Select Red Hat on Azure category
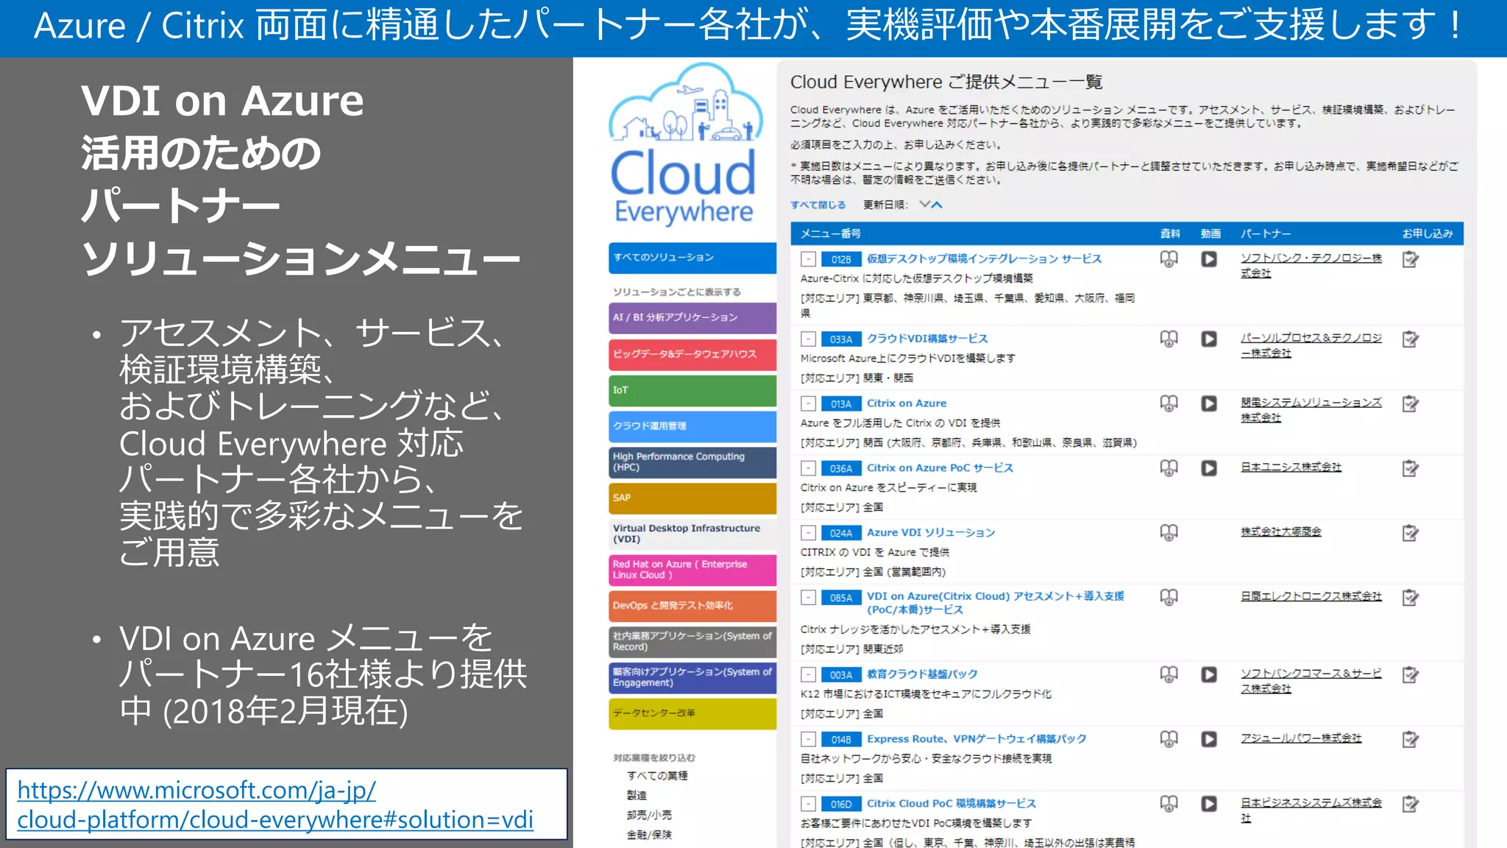The height and width of the screenshot is (848, 1507). (x=692, y=570)
